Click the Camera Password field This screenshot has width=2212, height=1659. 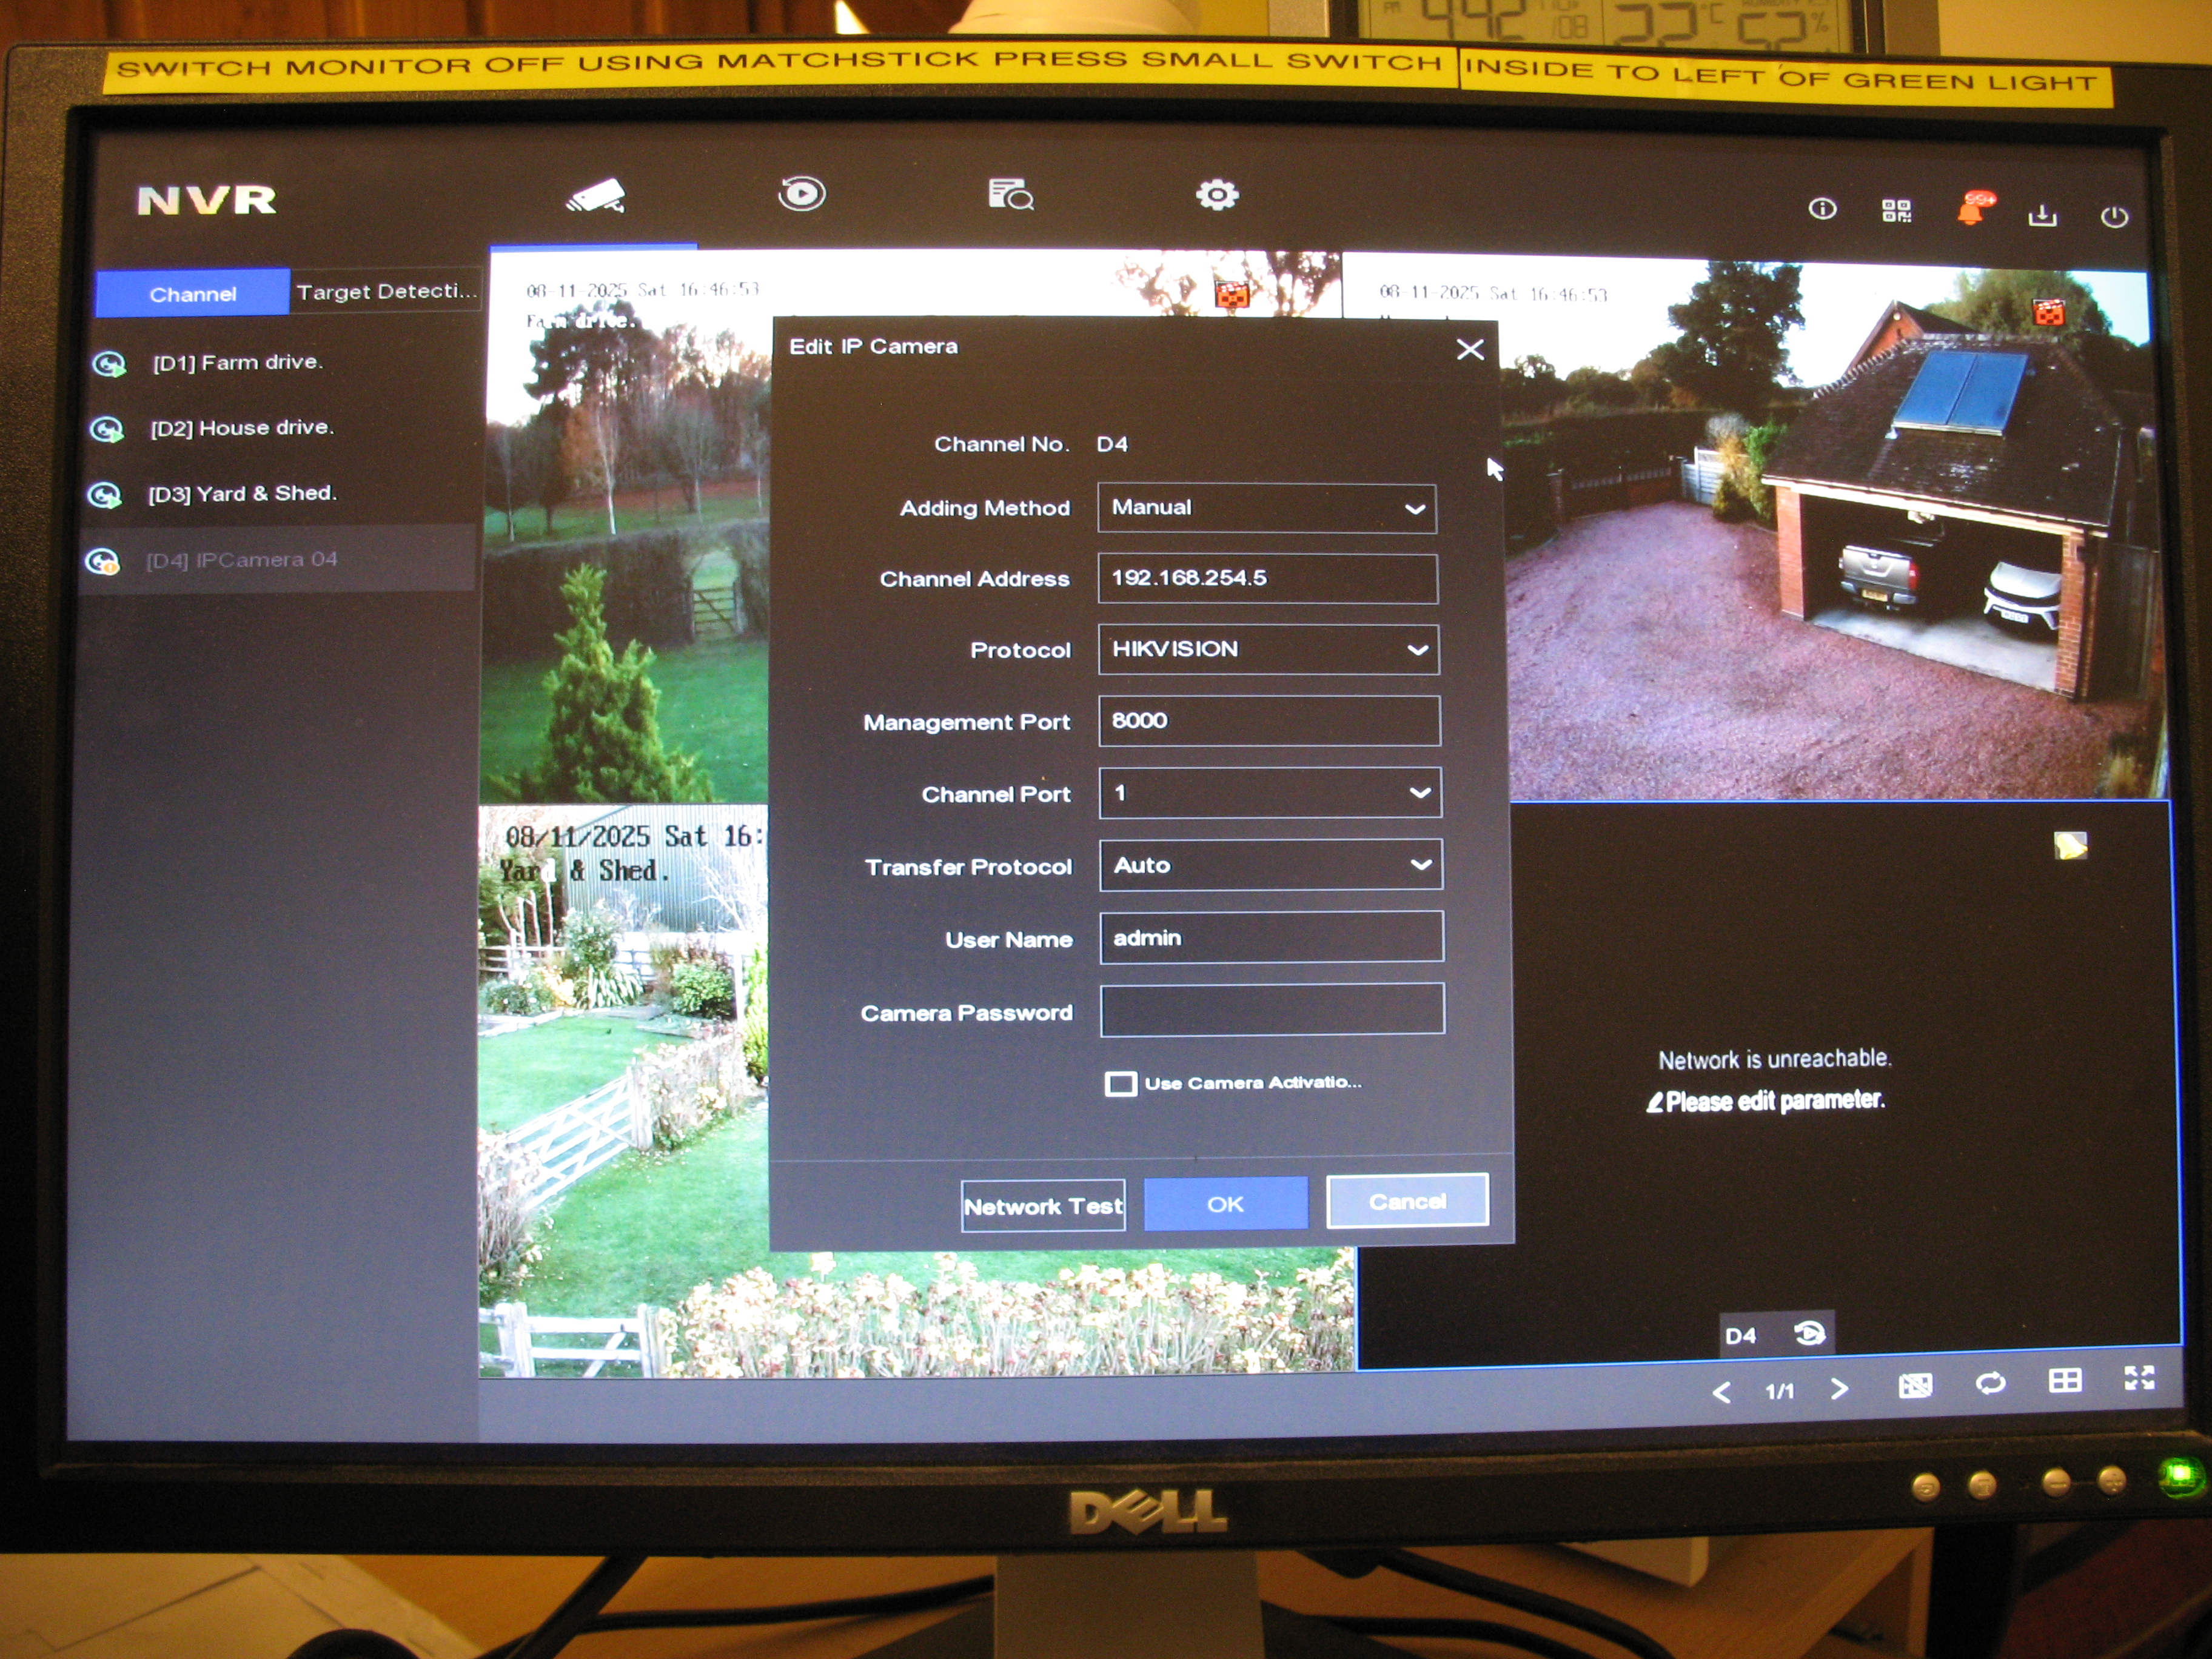[1271, 1010]
